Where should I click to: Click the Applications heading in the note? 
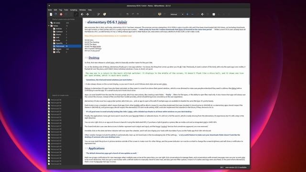[97, 149]
